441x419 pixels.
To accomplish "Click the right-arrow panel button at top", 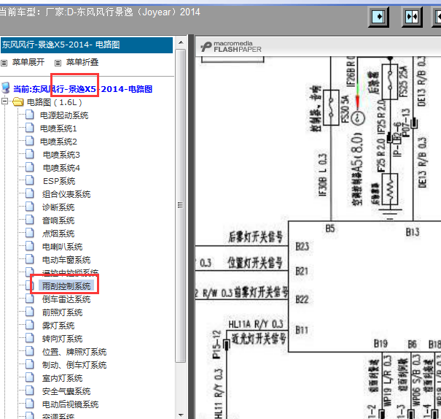I will tap(378, 17).
